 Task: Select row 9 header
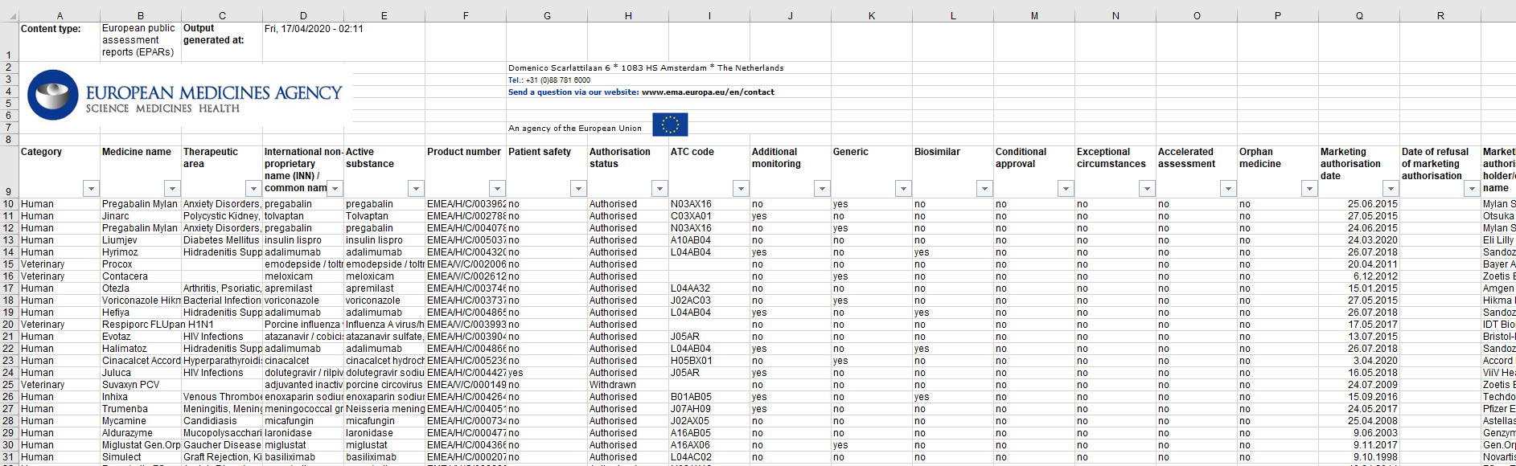9,172
